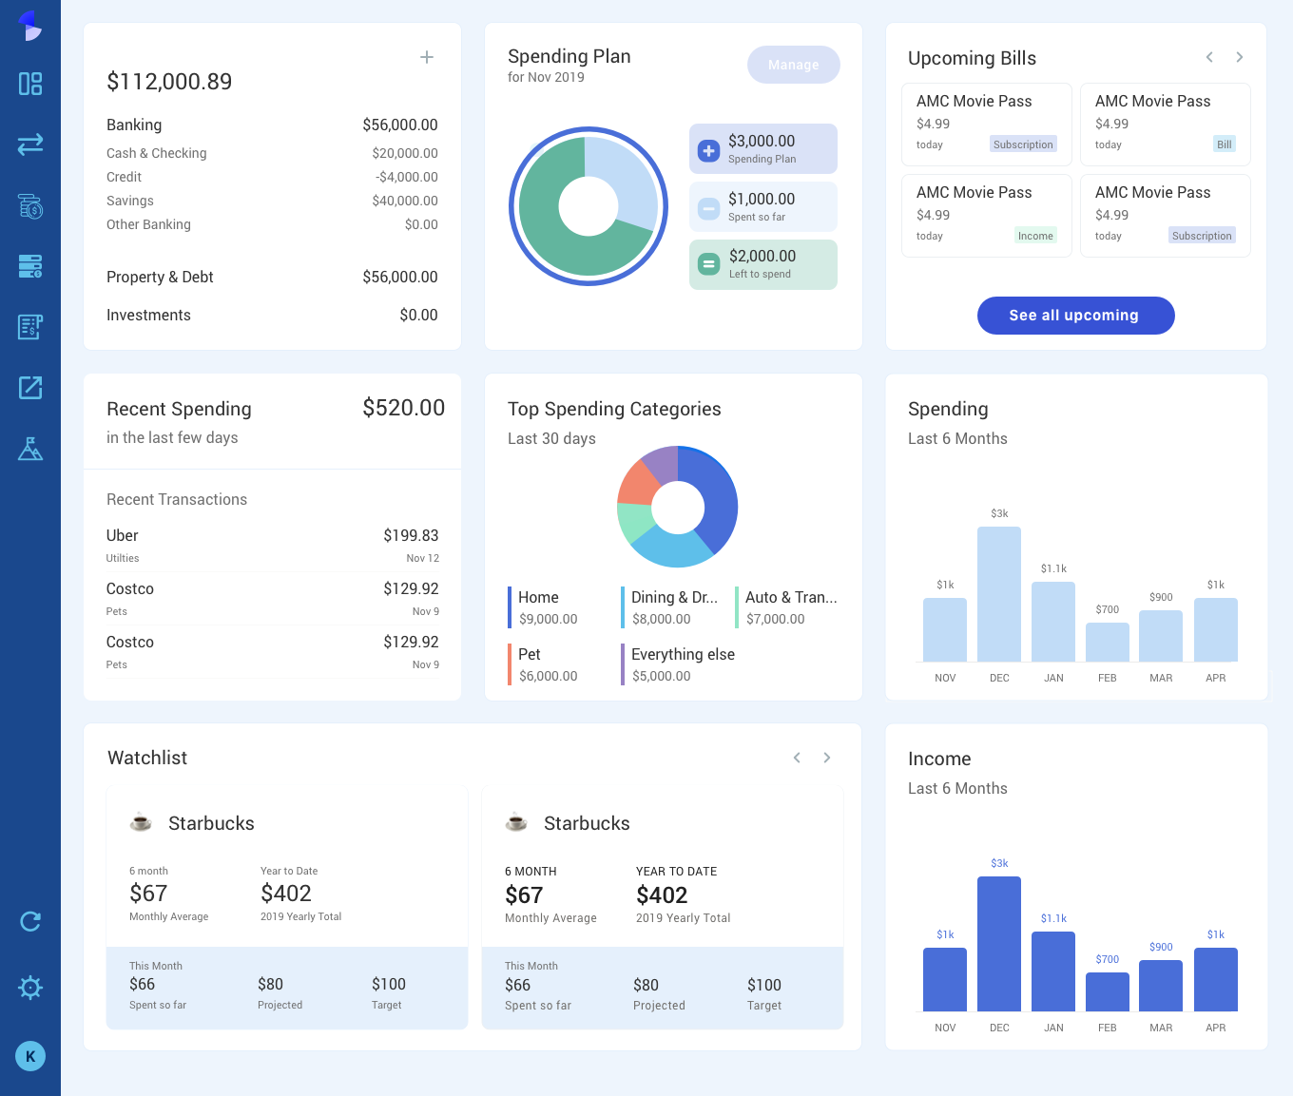Go to previous Upcoming Bills page
The width and height of the screenshot is (1293, 1096).
click(x=1209, y=57)
